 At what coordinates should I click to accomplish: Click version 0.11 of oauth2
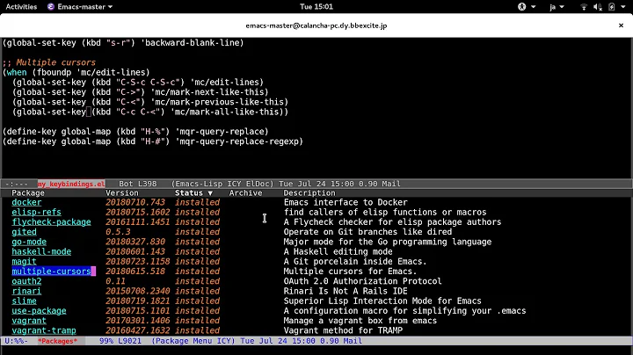[x=115, y=281]
